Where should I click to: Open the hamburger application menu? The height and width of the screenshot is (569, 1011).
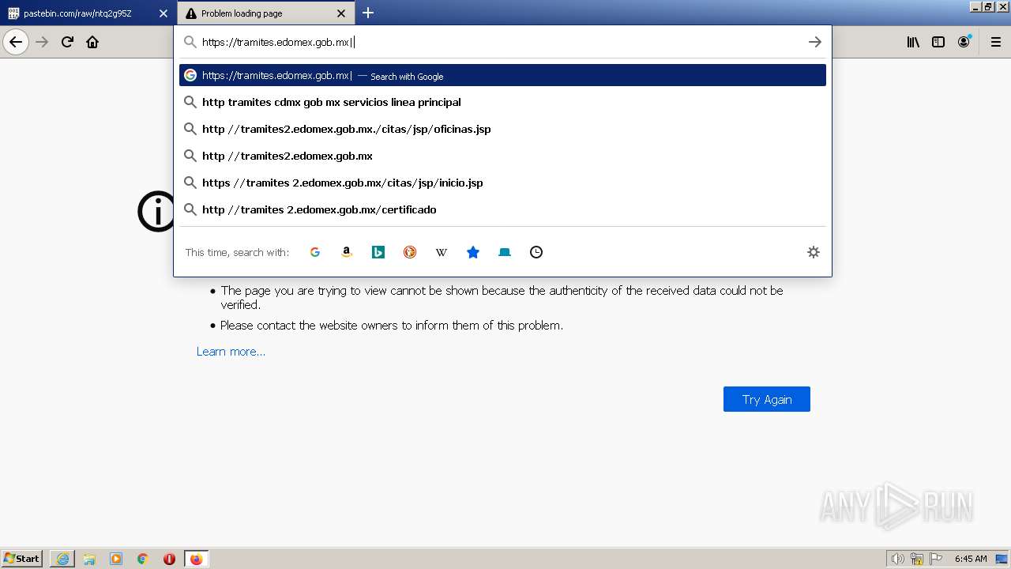tap(996, 42)
